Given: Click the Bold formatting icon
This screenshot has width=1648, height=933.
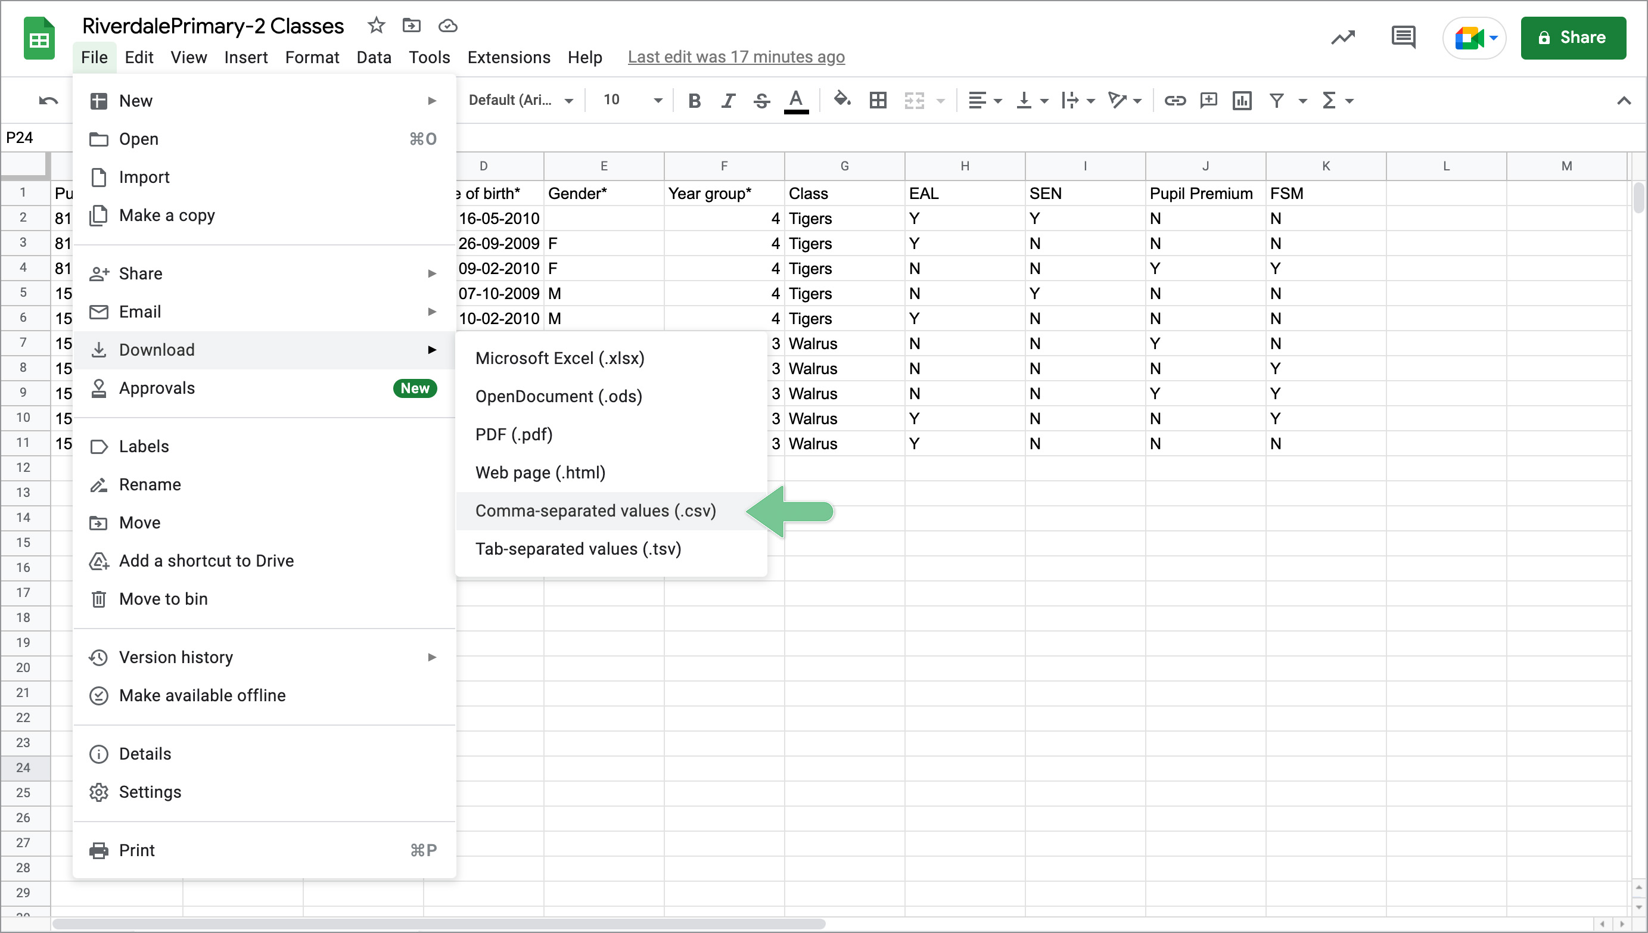Looking at the screenshot, I should (694, 101).
